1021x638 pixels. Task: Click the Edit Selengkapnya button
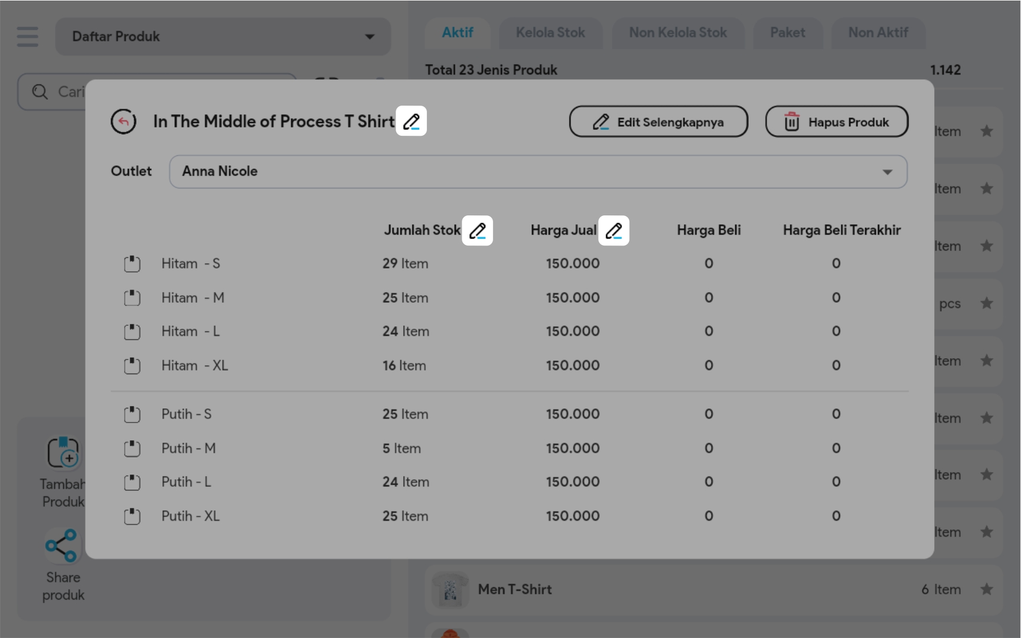click(x=658, y=122)
